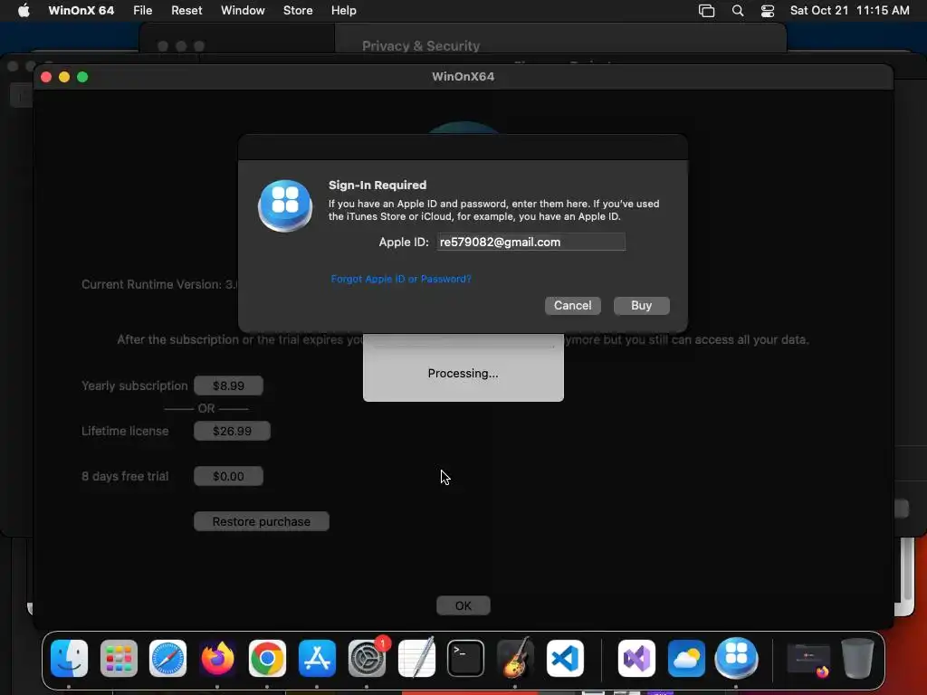Open TextEdit from the Dock

(416, 658)
